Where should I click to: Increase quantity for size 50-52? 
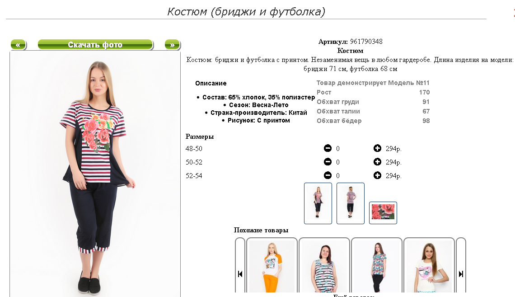(377, 162)
